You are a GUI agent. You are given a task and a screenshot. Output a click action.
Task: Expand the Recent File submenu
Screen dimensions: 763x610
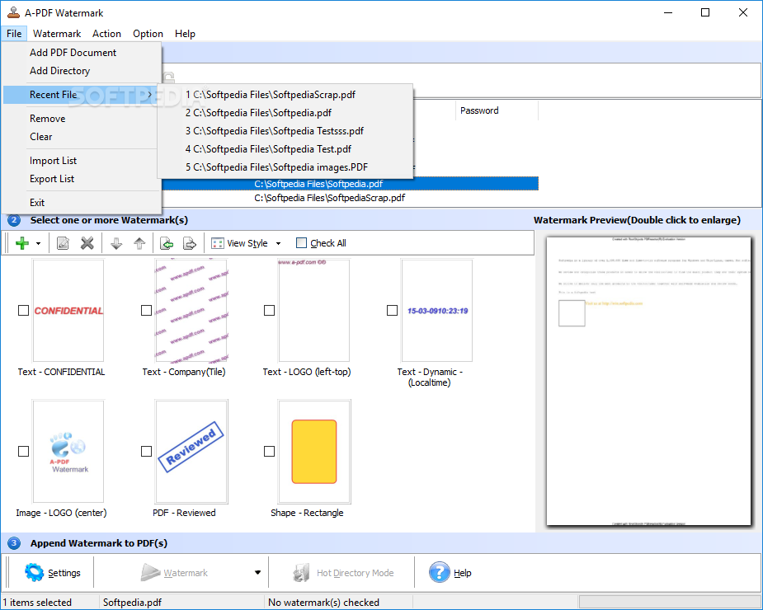coord(80,95)
